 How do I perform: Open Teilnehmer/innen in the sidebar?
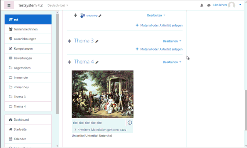click(x=28, y=29)
